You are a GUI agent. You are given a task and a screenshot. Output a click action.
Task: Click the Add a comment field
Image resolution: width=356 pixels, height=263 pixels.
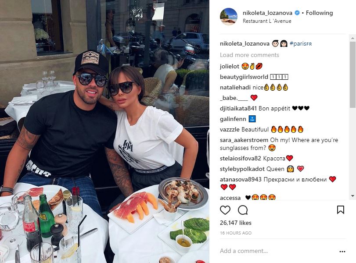[277, 251]
